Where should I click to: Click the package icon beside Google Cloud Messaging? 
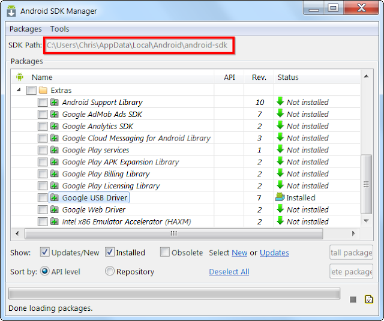pos(55,138)
